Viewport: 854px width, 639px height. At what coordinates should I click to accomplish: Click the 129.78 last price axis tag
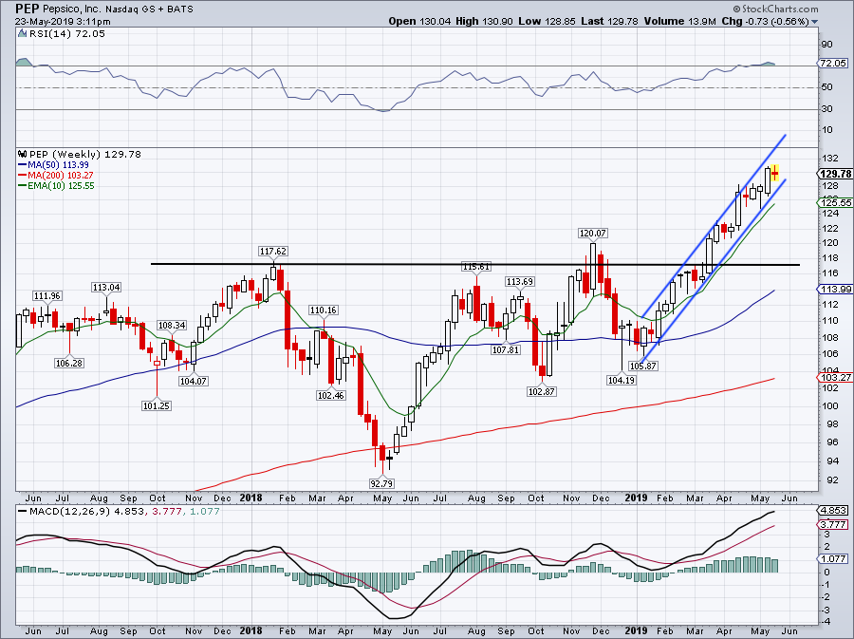click(x=835, y=174)
